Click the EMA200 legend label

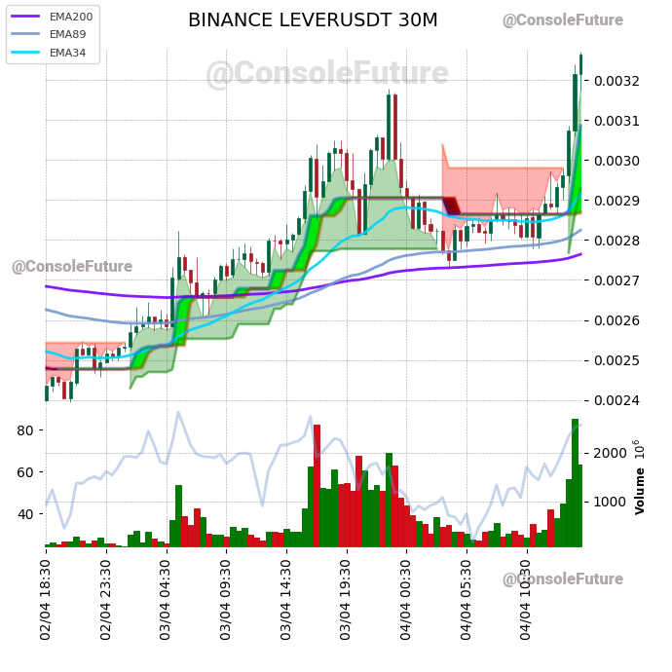tap(71, 17)
